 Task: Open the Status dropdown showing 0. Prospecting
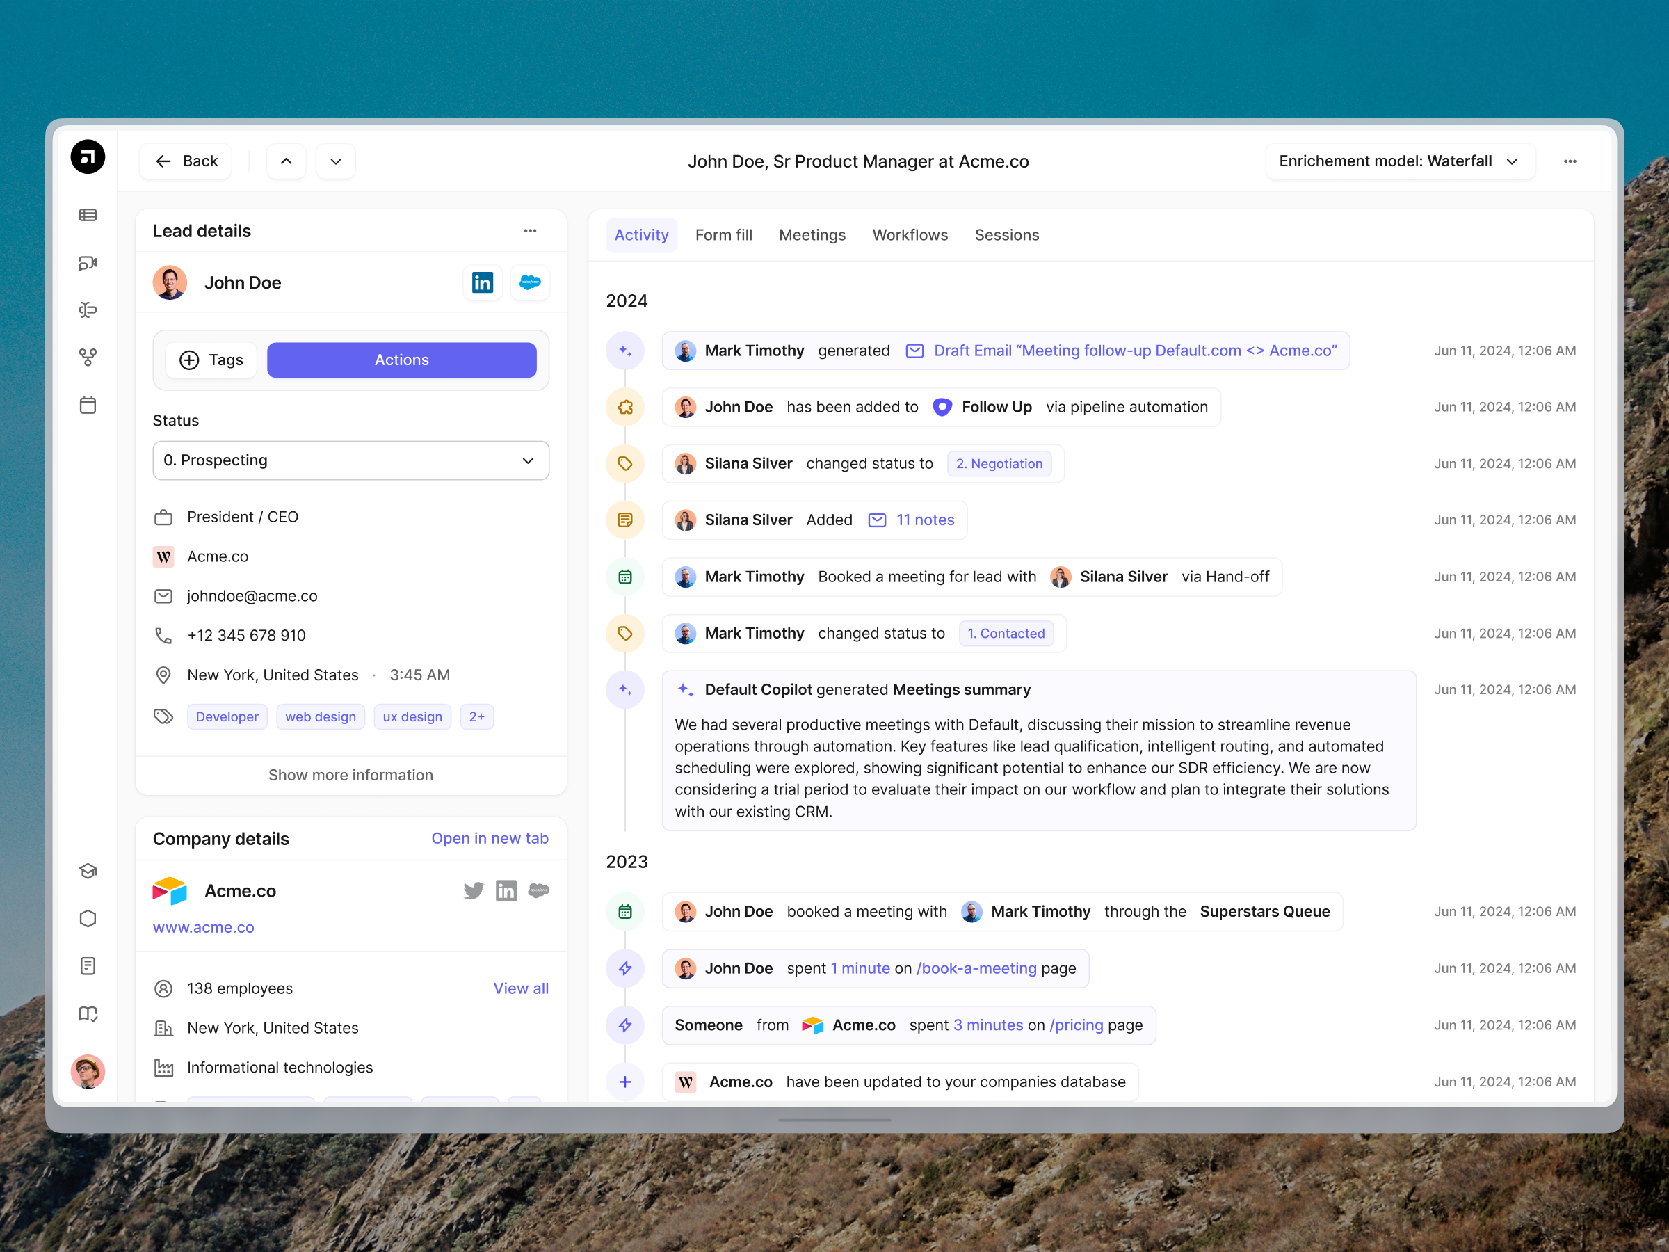pos(350,460)
